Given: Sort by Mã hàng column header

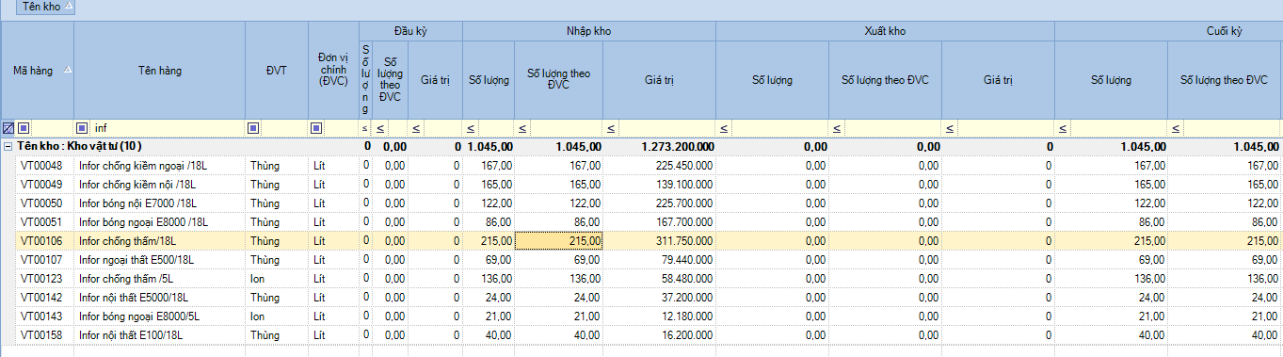Looking at the screenshot, I should coord(37,70).
